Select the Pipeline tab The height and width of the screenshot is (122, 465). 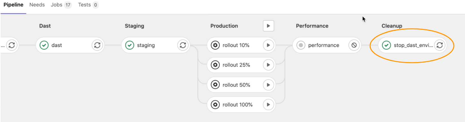[13, 5]
